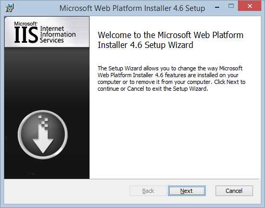
Task: Open the installer icon system menu
Action: tap(9, 8)
